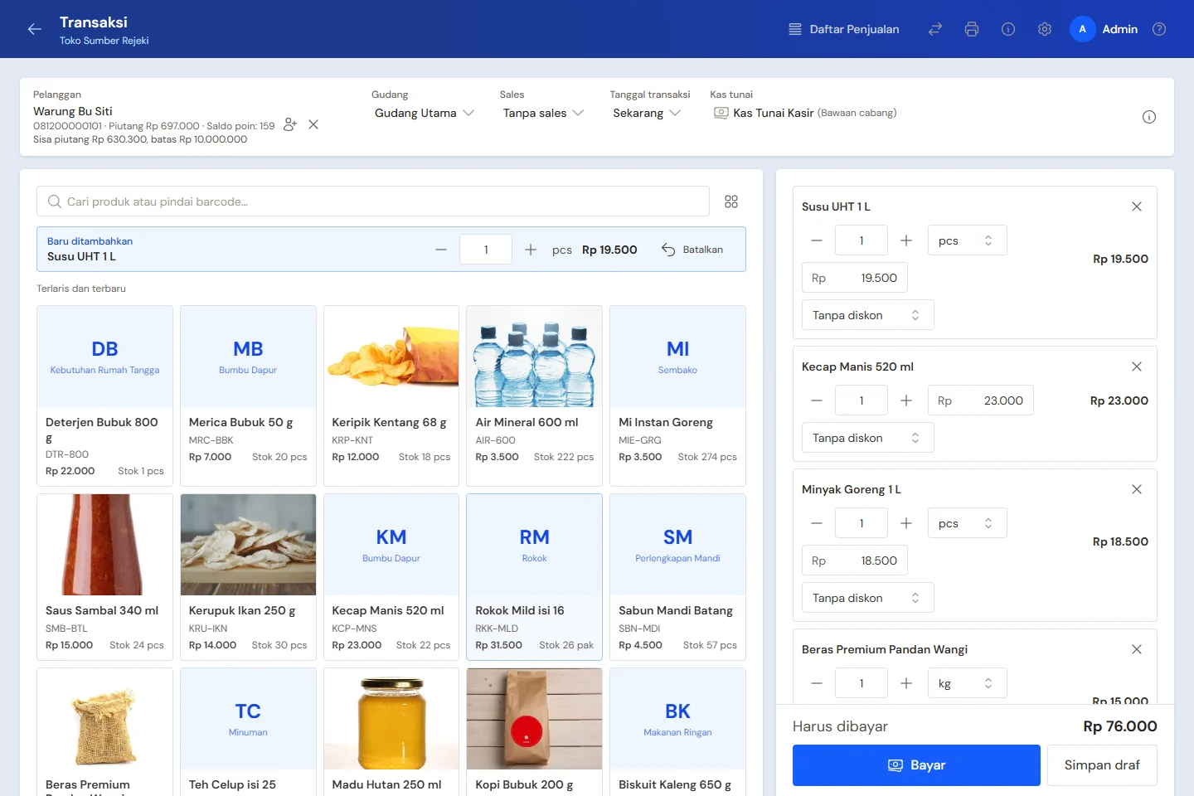Decrease quantity in Baru ditambahkan bar
Viewport: 1194px width, 796px height.
[441, 250]
